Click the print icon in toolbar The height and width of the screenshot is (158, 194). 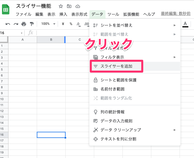click(x=24, y=24)
